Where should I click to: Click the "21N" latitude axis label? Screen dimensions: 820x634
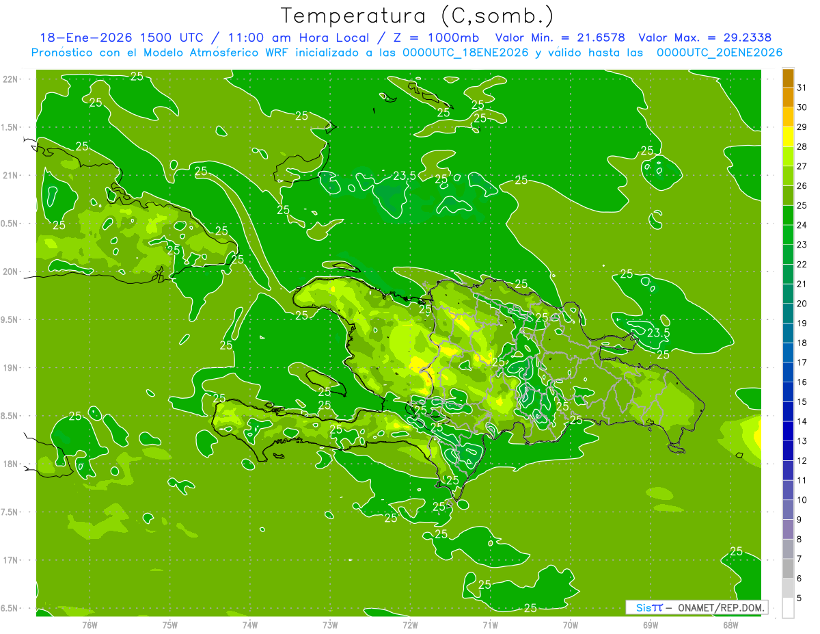click(x=11, y=175)
